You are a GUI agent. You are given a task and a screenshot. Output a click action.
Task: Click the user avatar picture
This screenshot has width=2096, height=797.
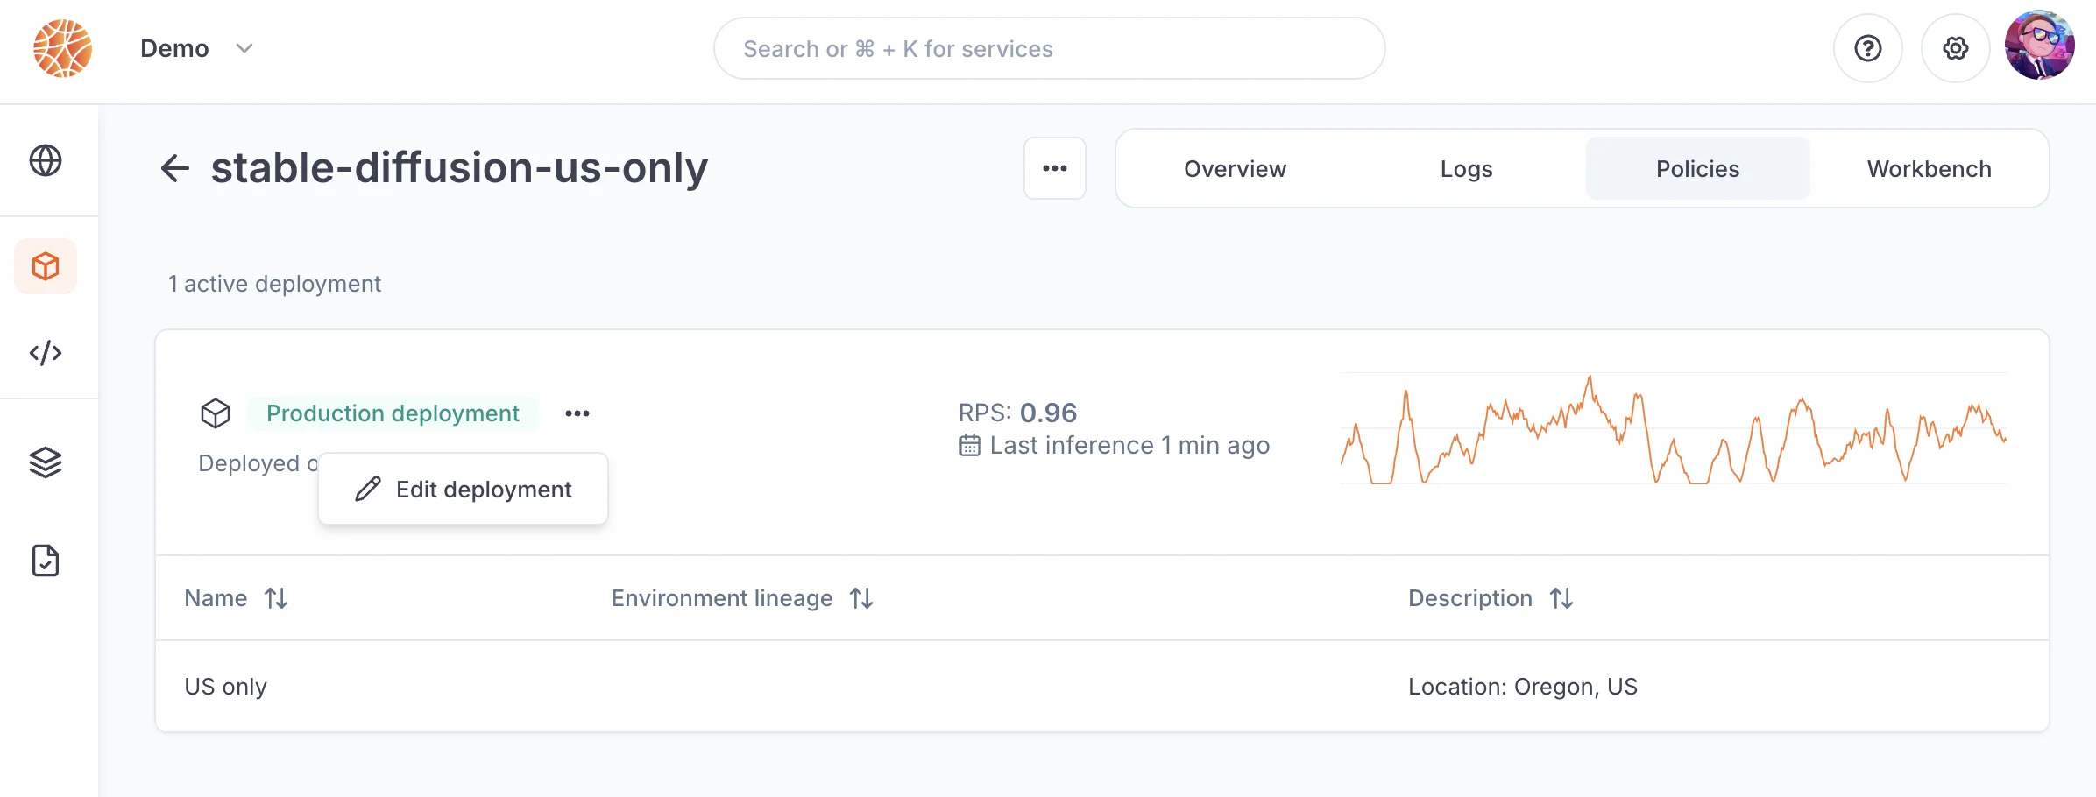click(x=2040, y=46)
